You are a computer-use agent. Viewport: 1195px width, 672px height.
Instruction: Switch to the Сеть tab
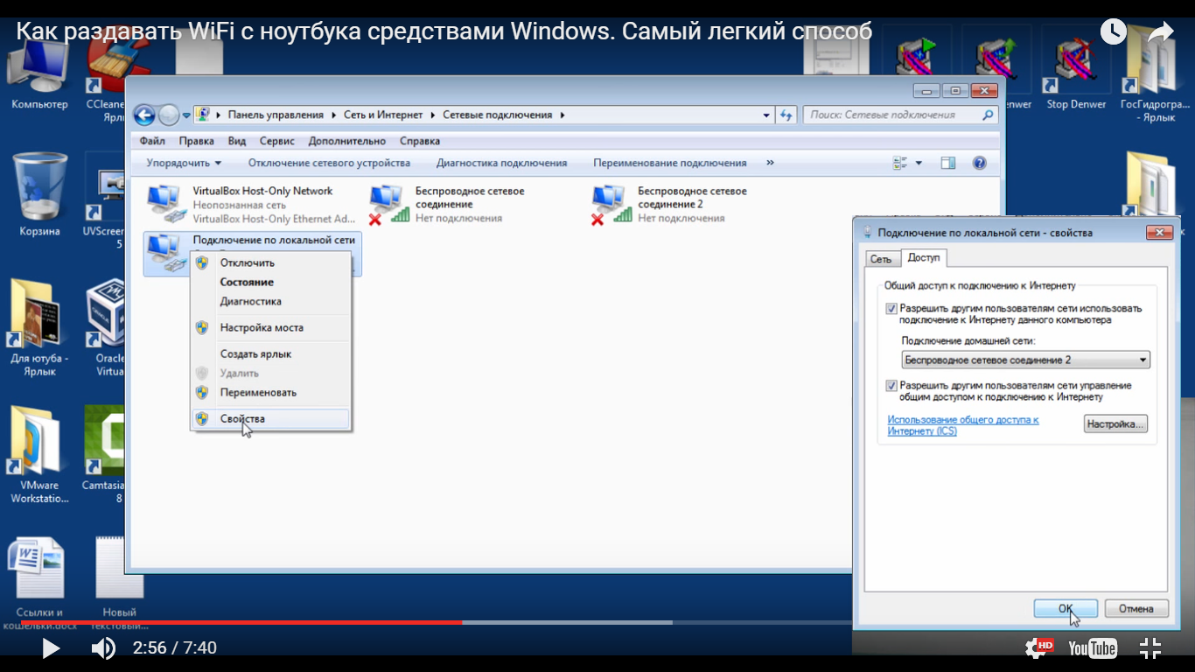pyautogui.click(x=881, y=259)
